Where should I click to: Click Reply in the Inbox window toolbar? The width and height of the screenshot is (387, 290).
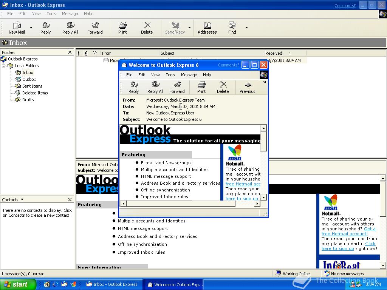coord(46,28)
